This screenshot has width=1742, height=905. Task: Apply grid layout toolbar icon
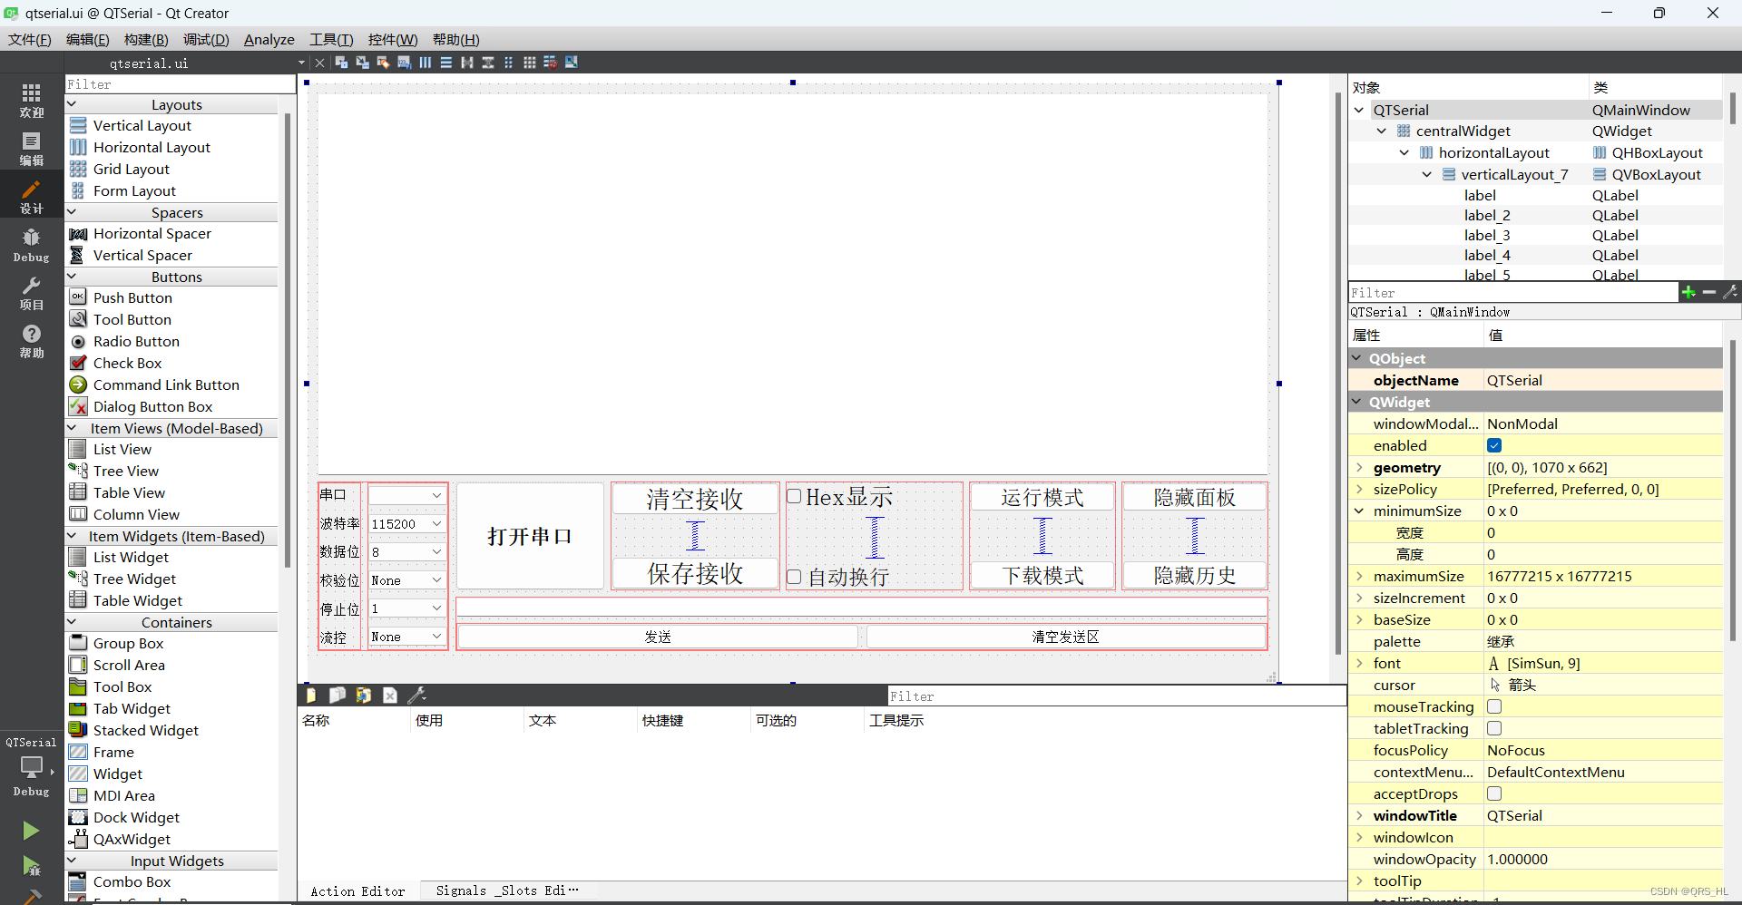[x=529, y=63]
